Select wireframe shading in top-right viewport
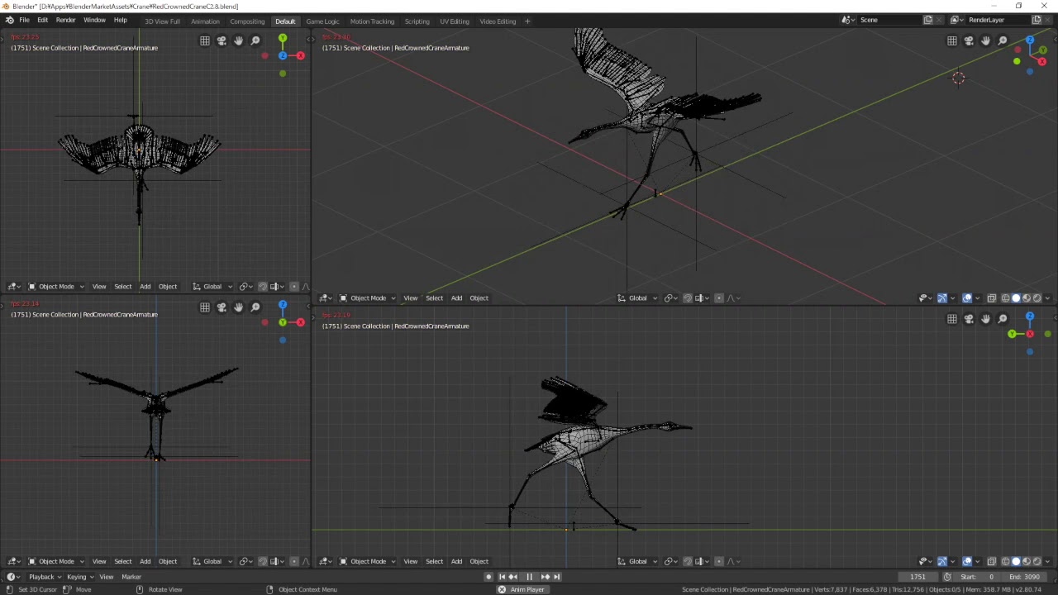Screen dimensions: 1058x595 pos(1005,298)
